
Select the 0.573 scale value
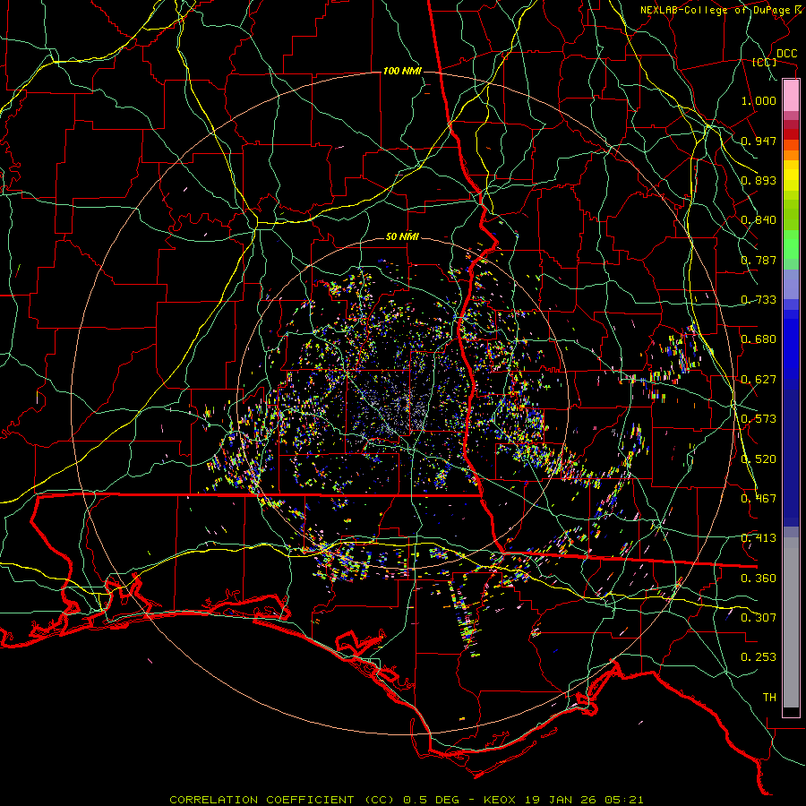pyautogui.click(x=759, y=419)
